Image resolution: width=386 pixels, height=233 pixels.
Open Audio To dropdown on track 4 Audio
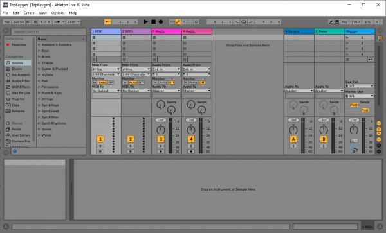click(197, 91)
